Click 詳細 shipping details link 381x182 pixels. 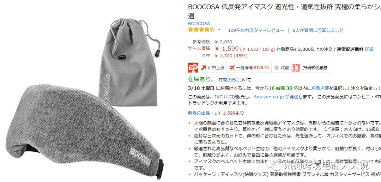pos(369,49)
